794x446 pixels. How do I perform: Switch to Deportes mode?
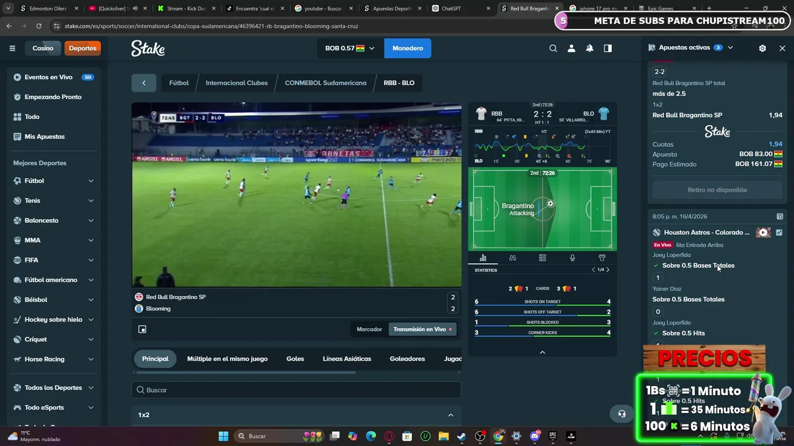83,48
